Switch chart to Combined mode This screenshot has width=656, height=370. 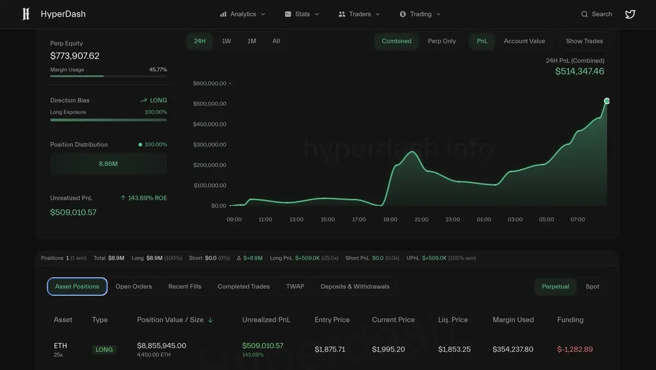(x=396, y=41)
